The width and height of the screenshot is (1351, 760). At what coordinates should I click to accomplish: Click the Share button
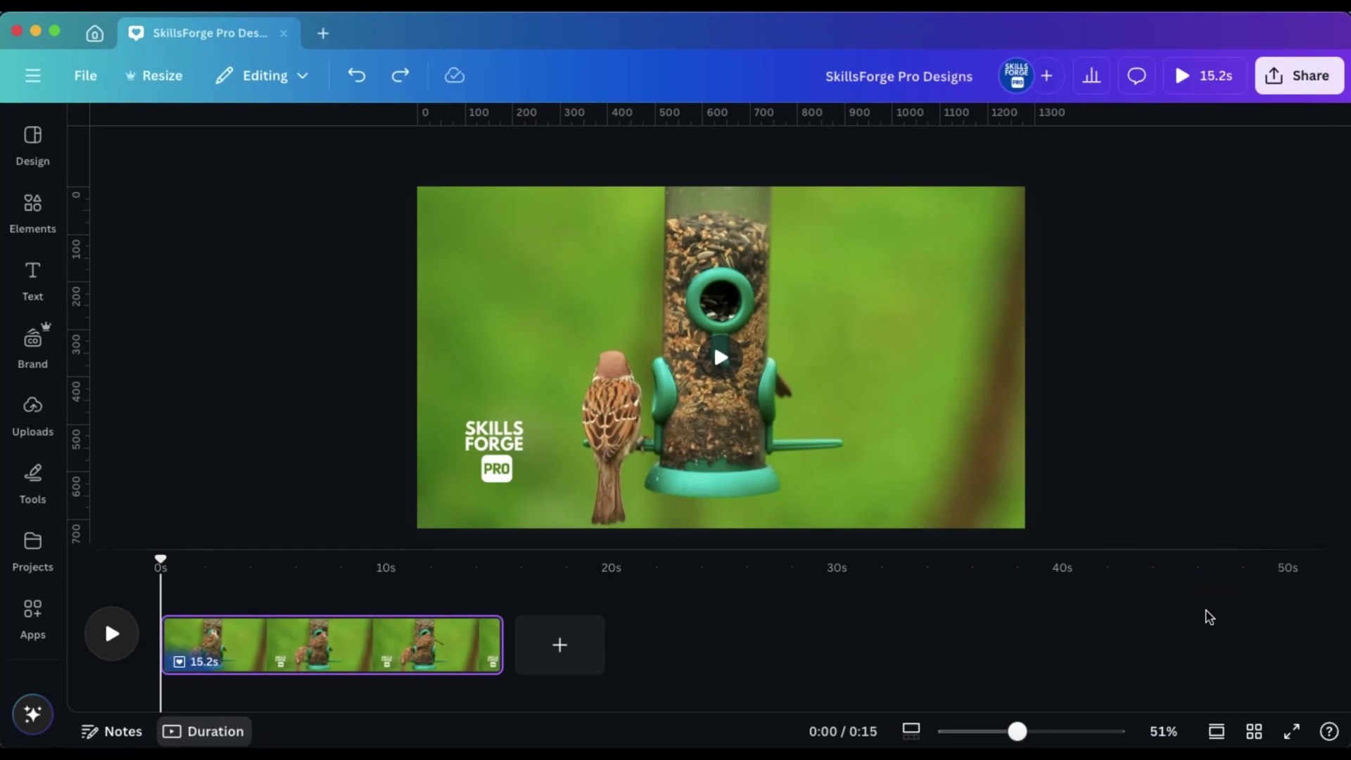(1298, 75)
